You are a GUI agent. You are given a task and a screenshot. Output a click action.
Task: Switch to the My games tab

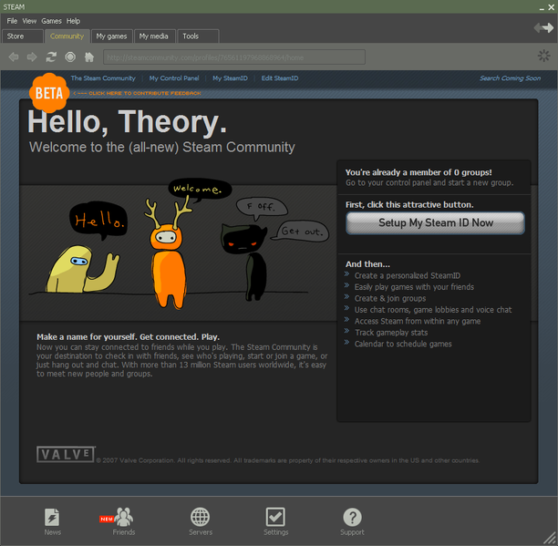[112, 36]
